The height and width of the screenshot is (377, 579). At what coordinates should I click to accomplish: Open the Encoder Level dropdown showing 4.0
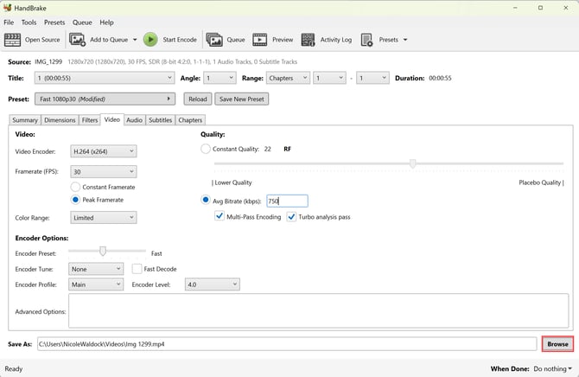(213, 284)
